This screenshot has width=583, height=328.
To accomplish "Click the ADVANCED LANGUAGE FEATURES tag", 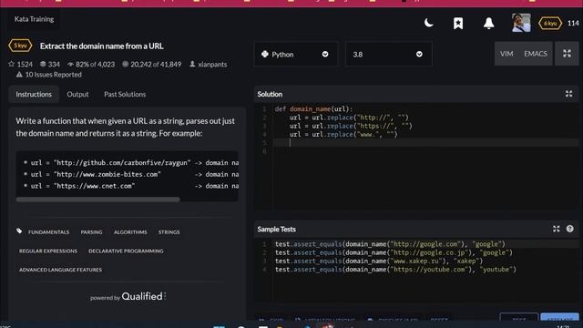I will [x=60, y=270].
